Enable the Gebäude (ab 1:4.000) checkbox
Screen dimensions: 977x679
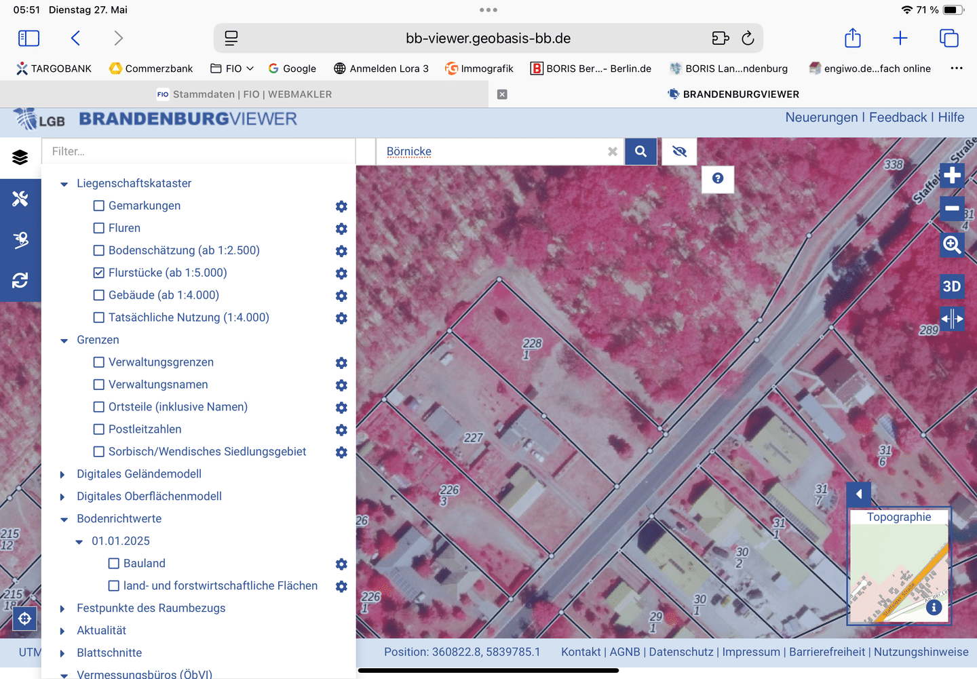(x=99, y=295)
